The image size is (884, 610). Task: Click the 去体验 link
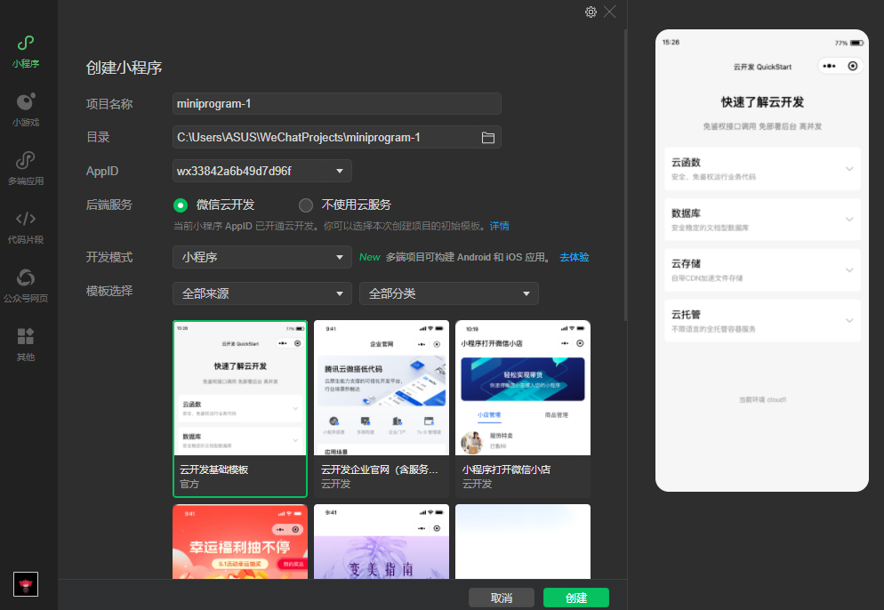[x=574, y=257]
